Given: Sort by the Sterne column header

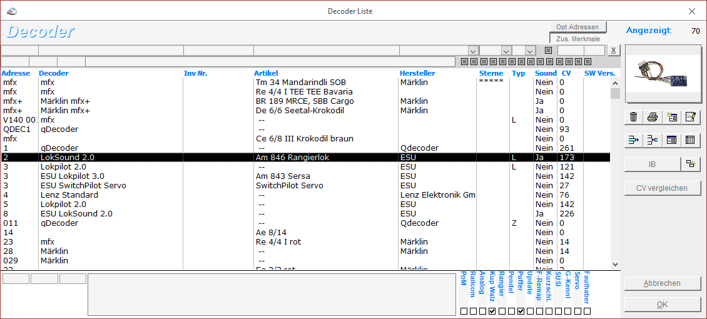Looking at the screenshot, I should pyautogui.click(x=491, y=73).
